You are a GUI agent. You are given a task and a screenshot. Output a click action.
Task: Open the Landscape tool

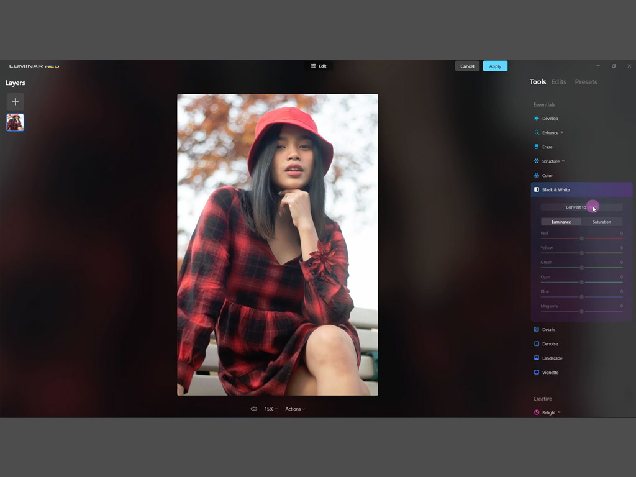(x=552, y=358)
